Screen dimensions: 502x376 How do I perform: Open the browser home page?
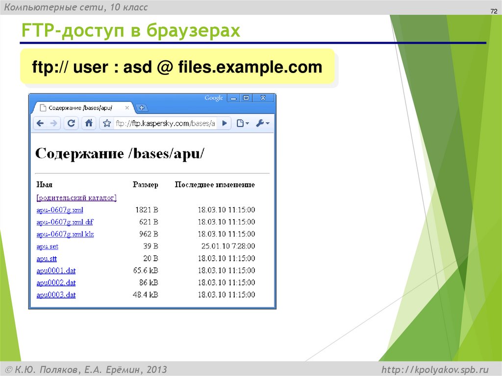pyautogui.click(x=89, y=123)
